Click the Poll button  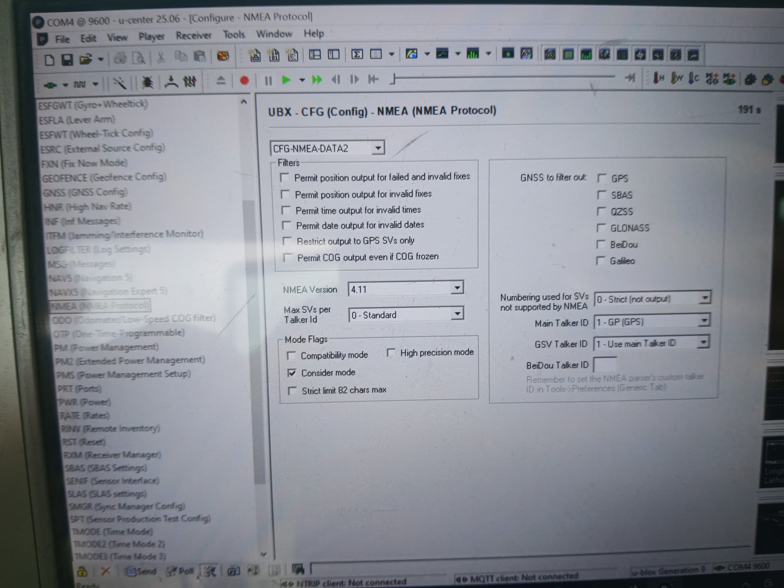coord(180,571)
